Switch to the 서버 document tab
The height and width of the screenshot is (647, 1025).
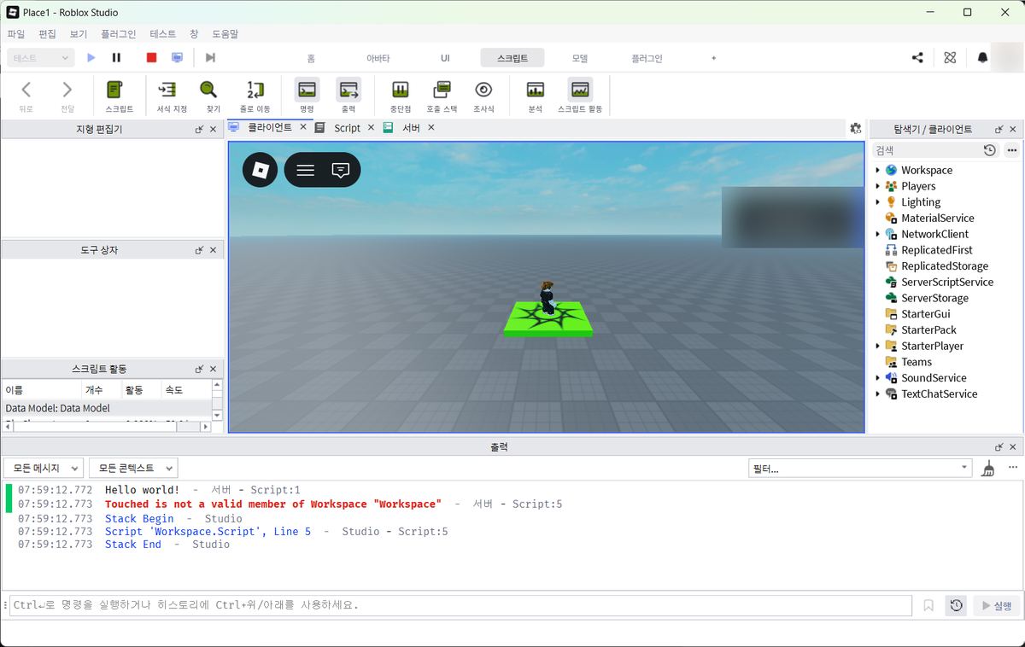click(x=411, y=128)
